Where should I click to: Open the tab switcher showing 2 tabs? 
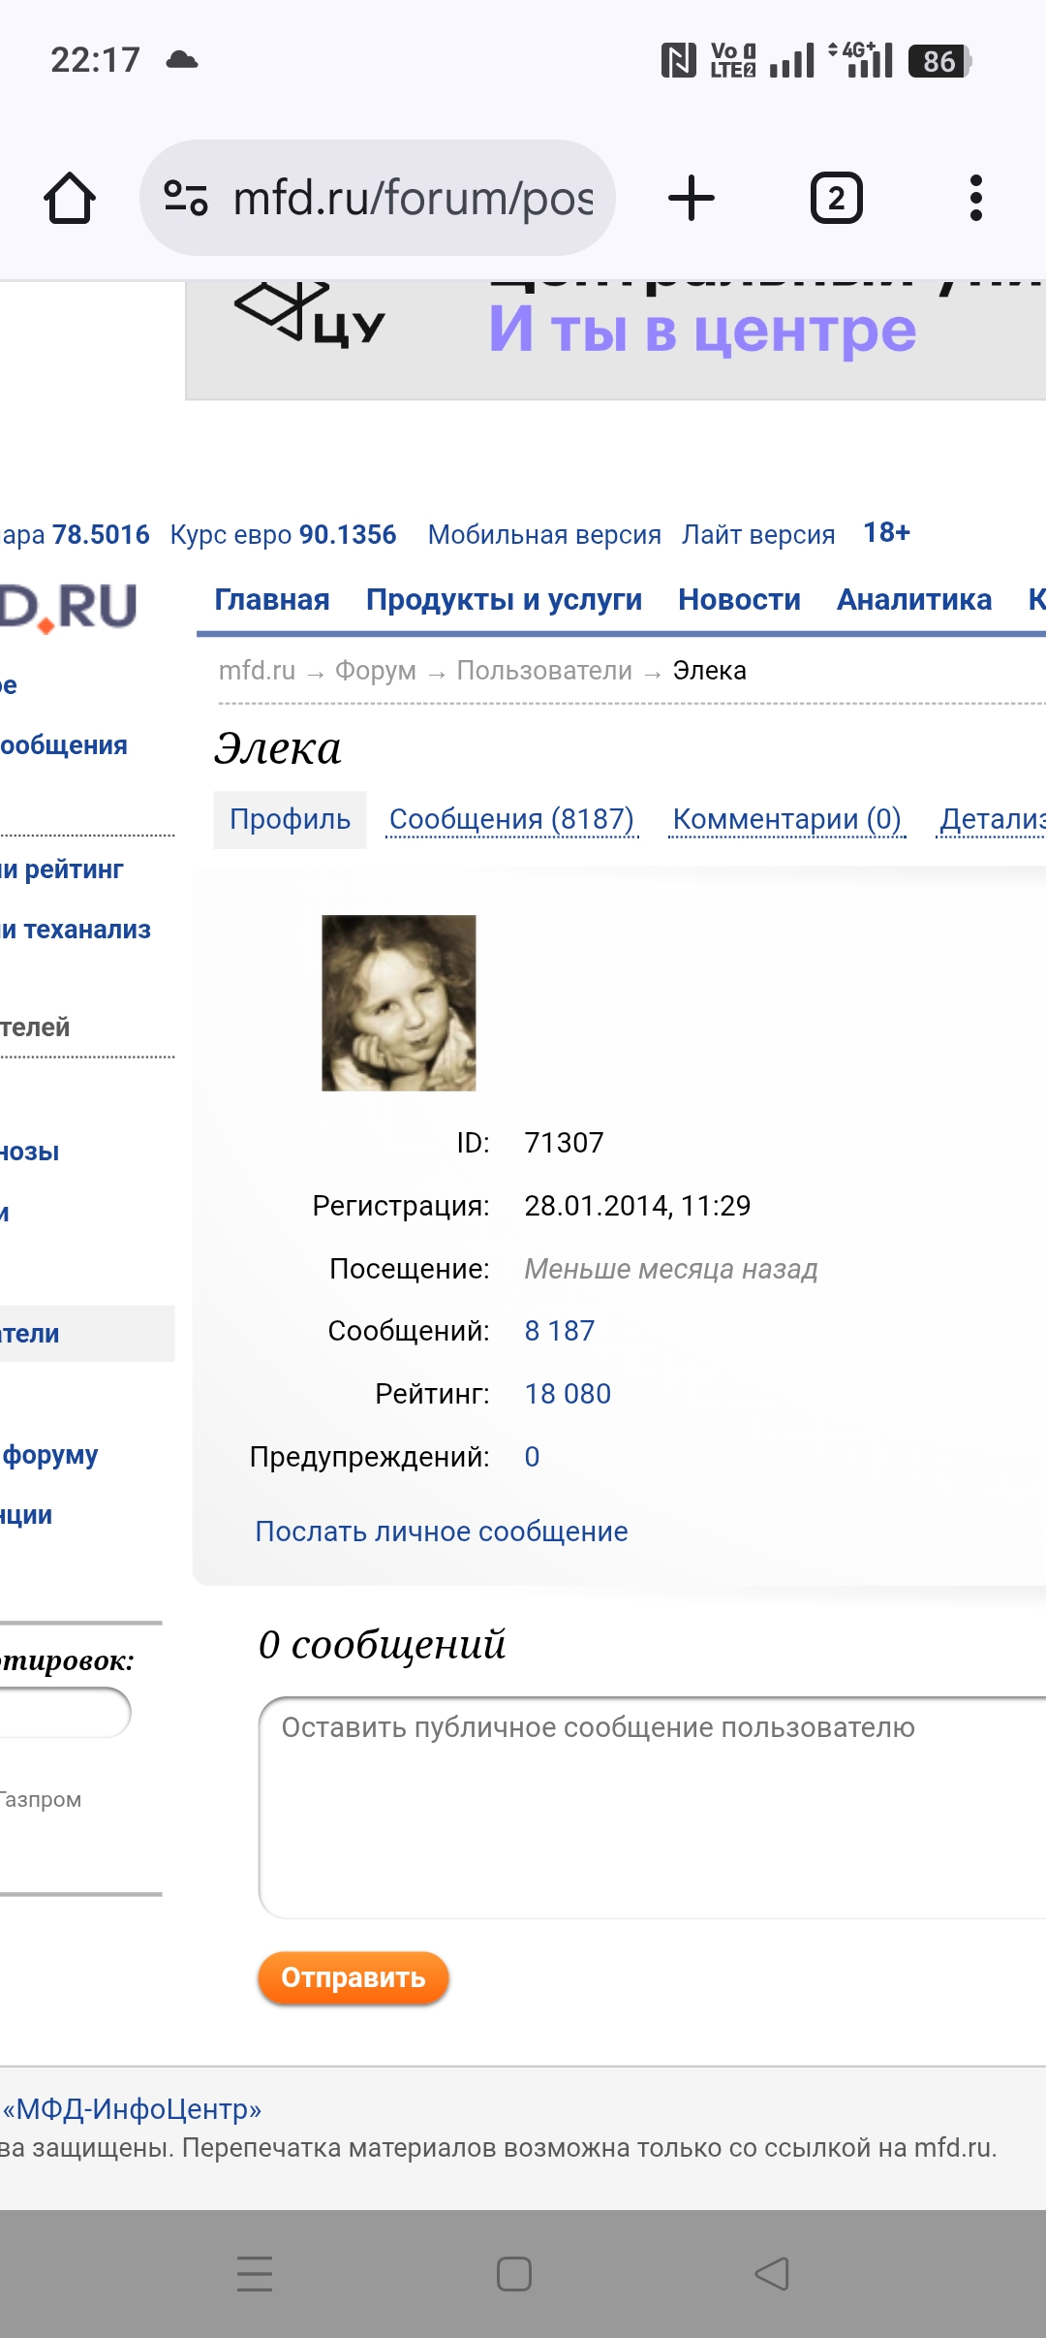tap(836, 198)
